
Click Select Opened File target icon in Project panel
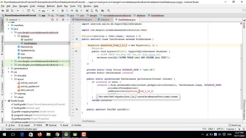coord(52,20)
